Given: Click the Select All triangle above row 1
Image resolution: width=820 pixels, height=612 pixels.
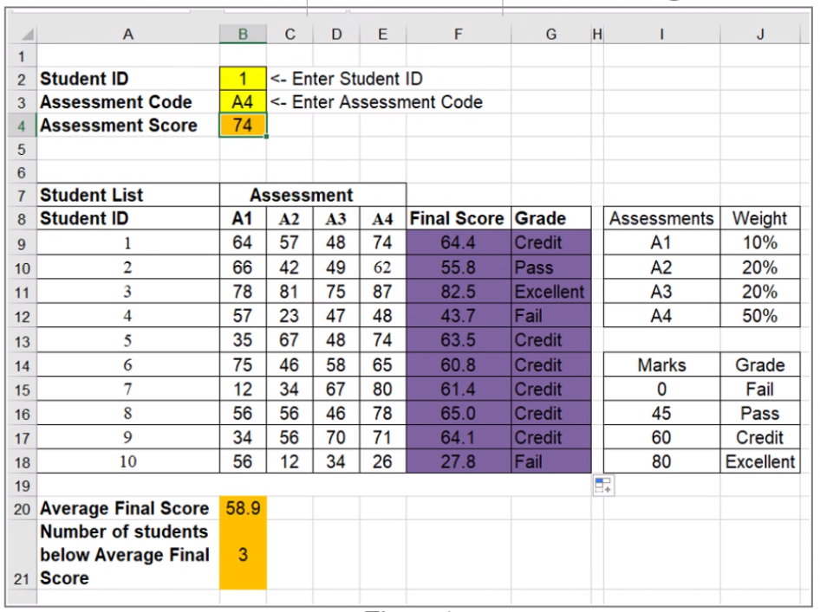Looking at the screenshot, I should pos(27,34).
